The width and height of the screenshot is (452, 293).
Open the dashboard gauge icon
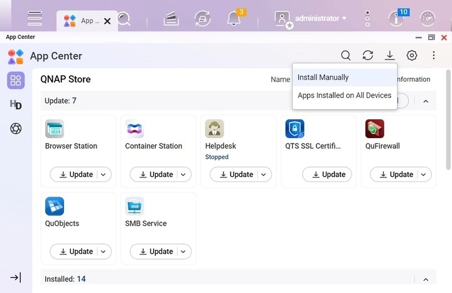tap(428, 18)
